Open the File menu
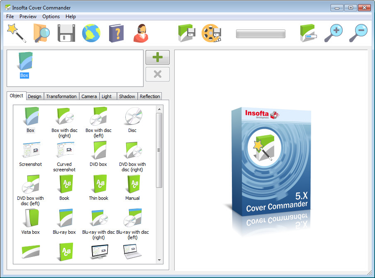Screen dimensions: 375x278 click(x=10, y=17)
